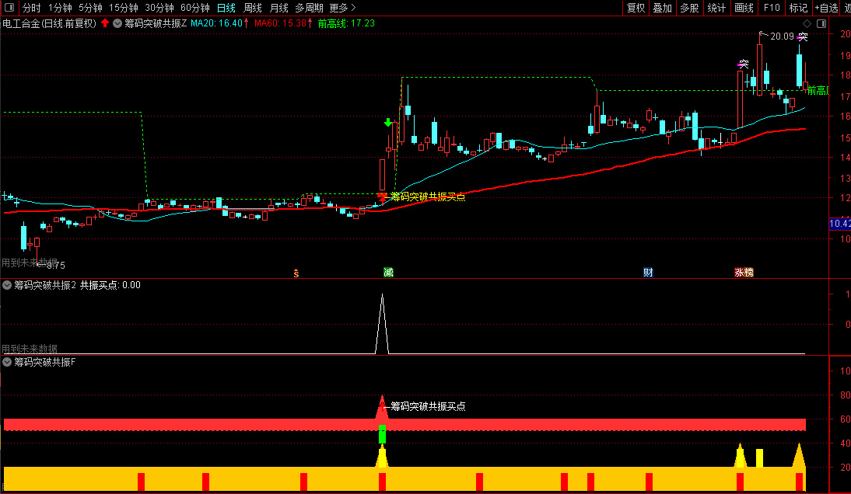The image size is (851, 494).
Task: Switch to the 分时 tab
Action: click(x=31, y=8)
